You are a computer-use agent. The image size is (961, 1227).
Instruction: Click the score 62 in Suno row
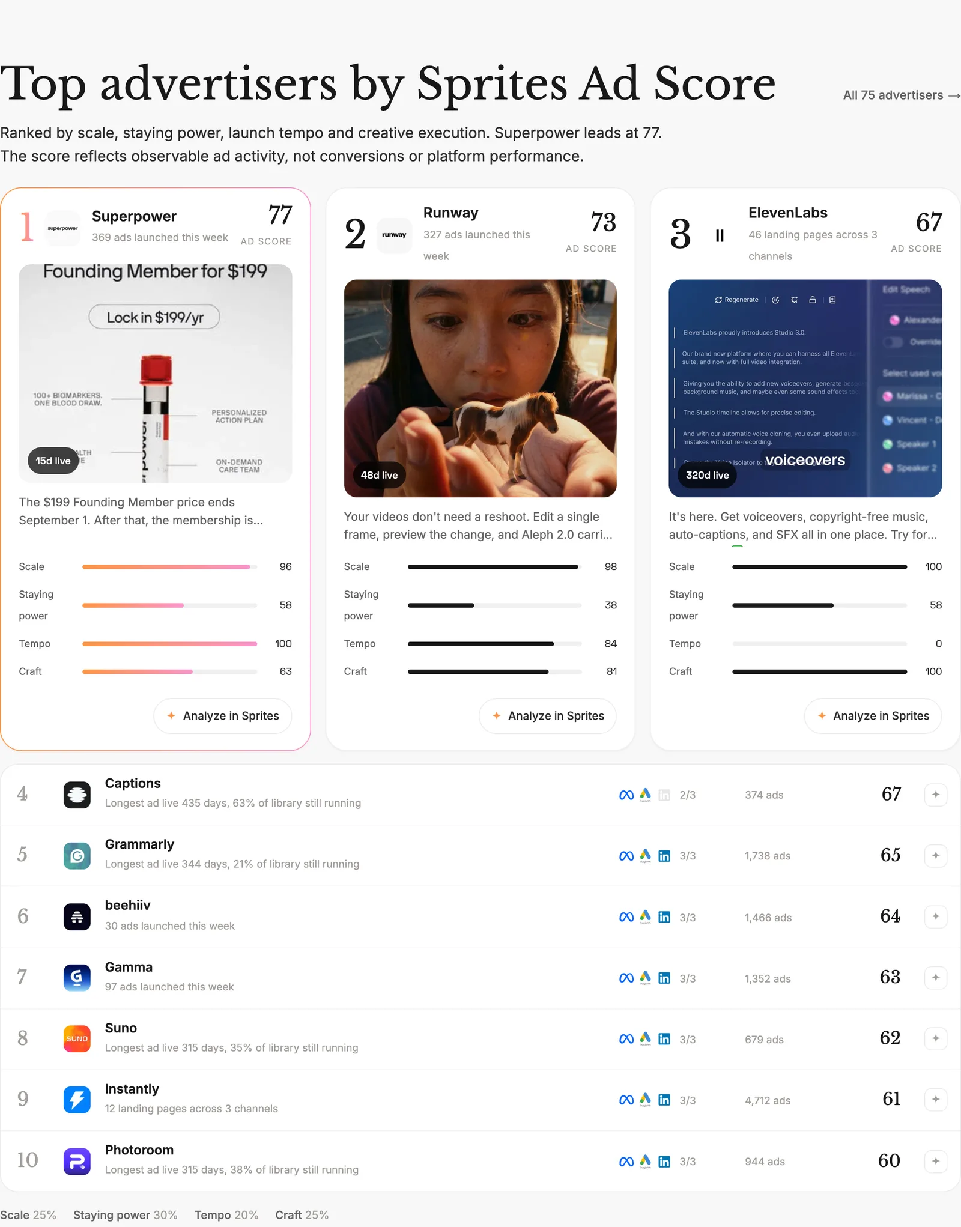point(890,1038)
